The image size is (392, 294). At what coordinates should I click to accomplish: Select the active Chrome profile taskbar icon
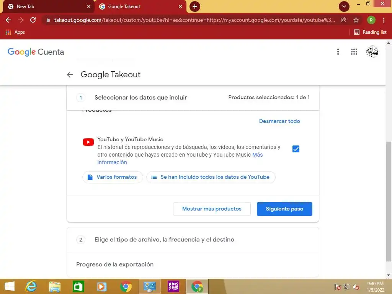point(197,286)
